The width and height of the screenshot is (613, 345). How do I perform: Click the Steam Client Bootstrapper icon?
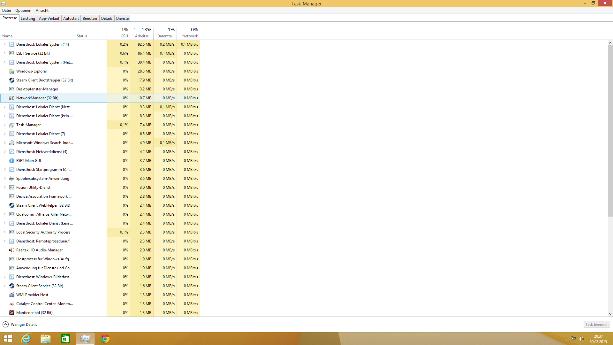click(x=12, y=80)
